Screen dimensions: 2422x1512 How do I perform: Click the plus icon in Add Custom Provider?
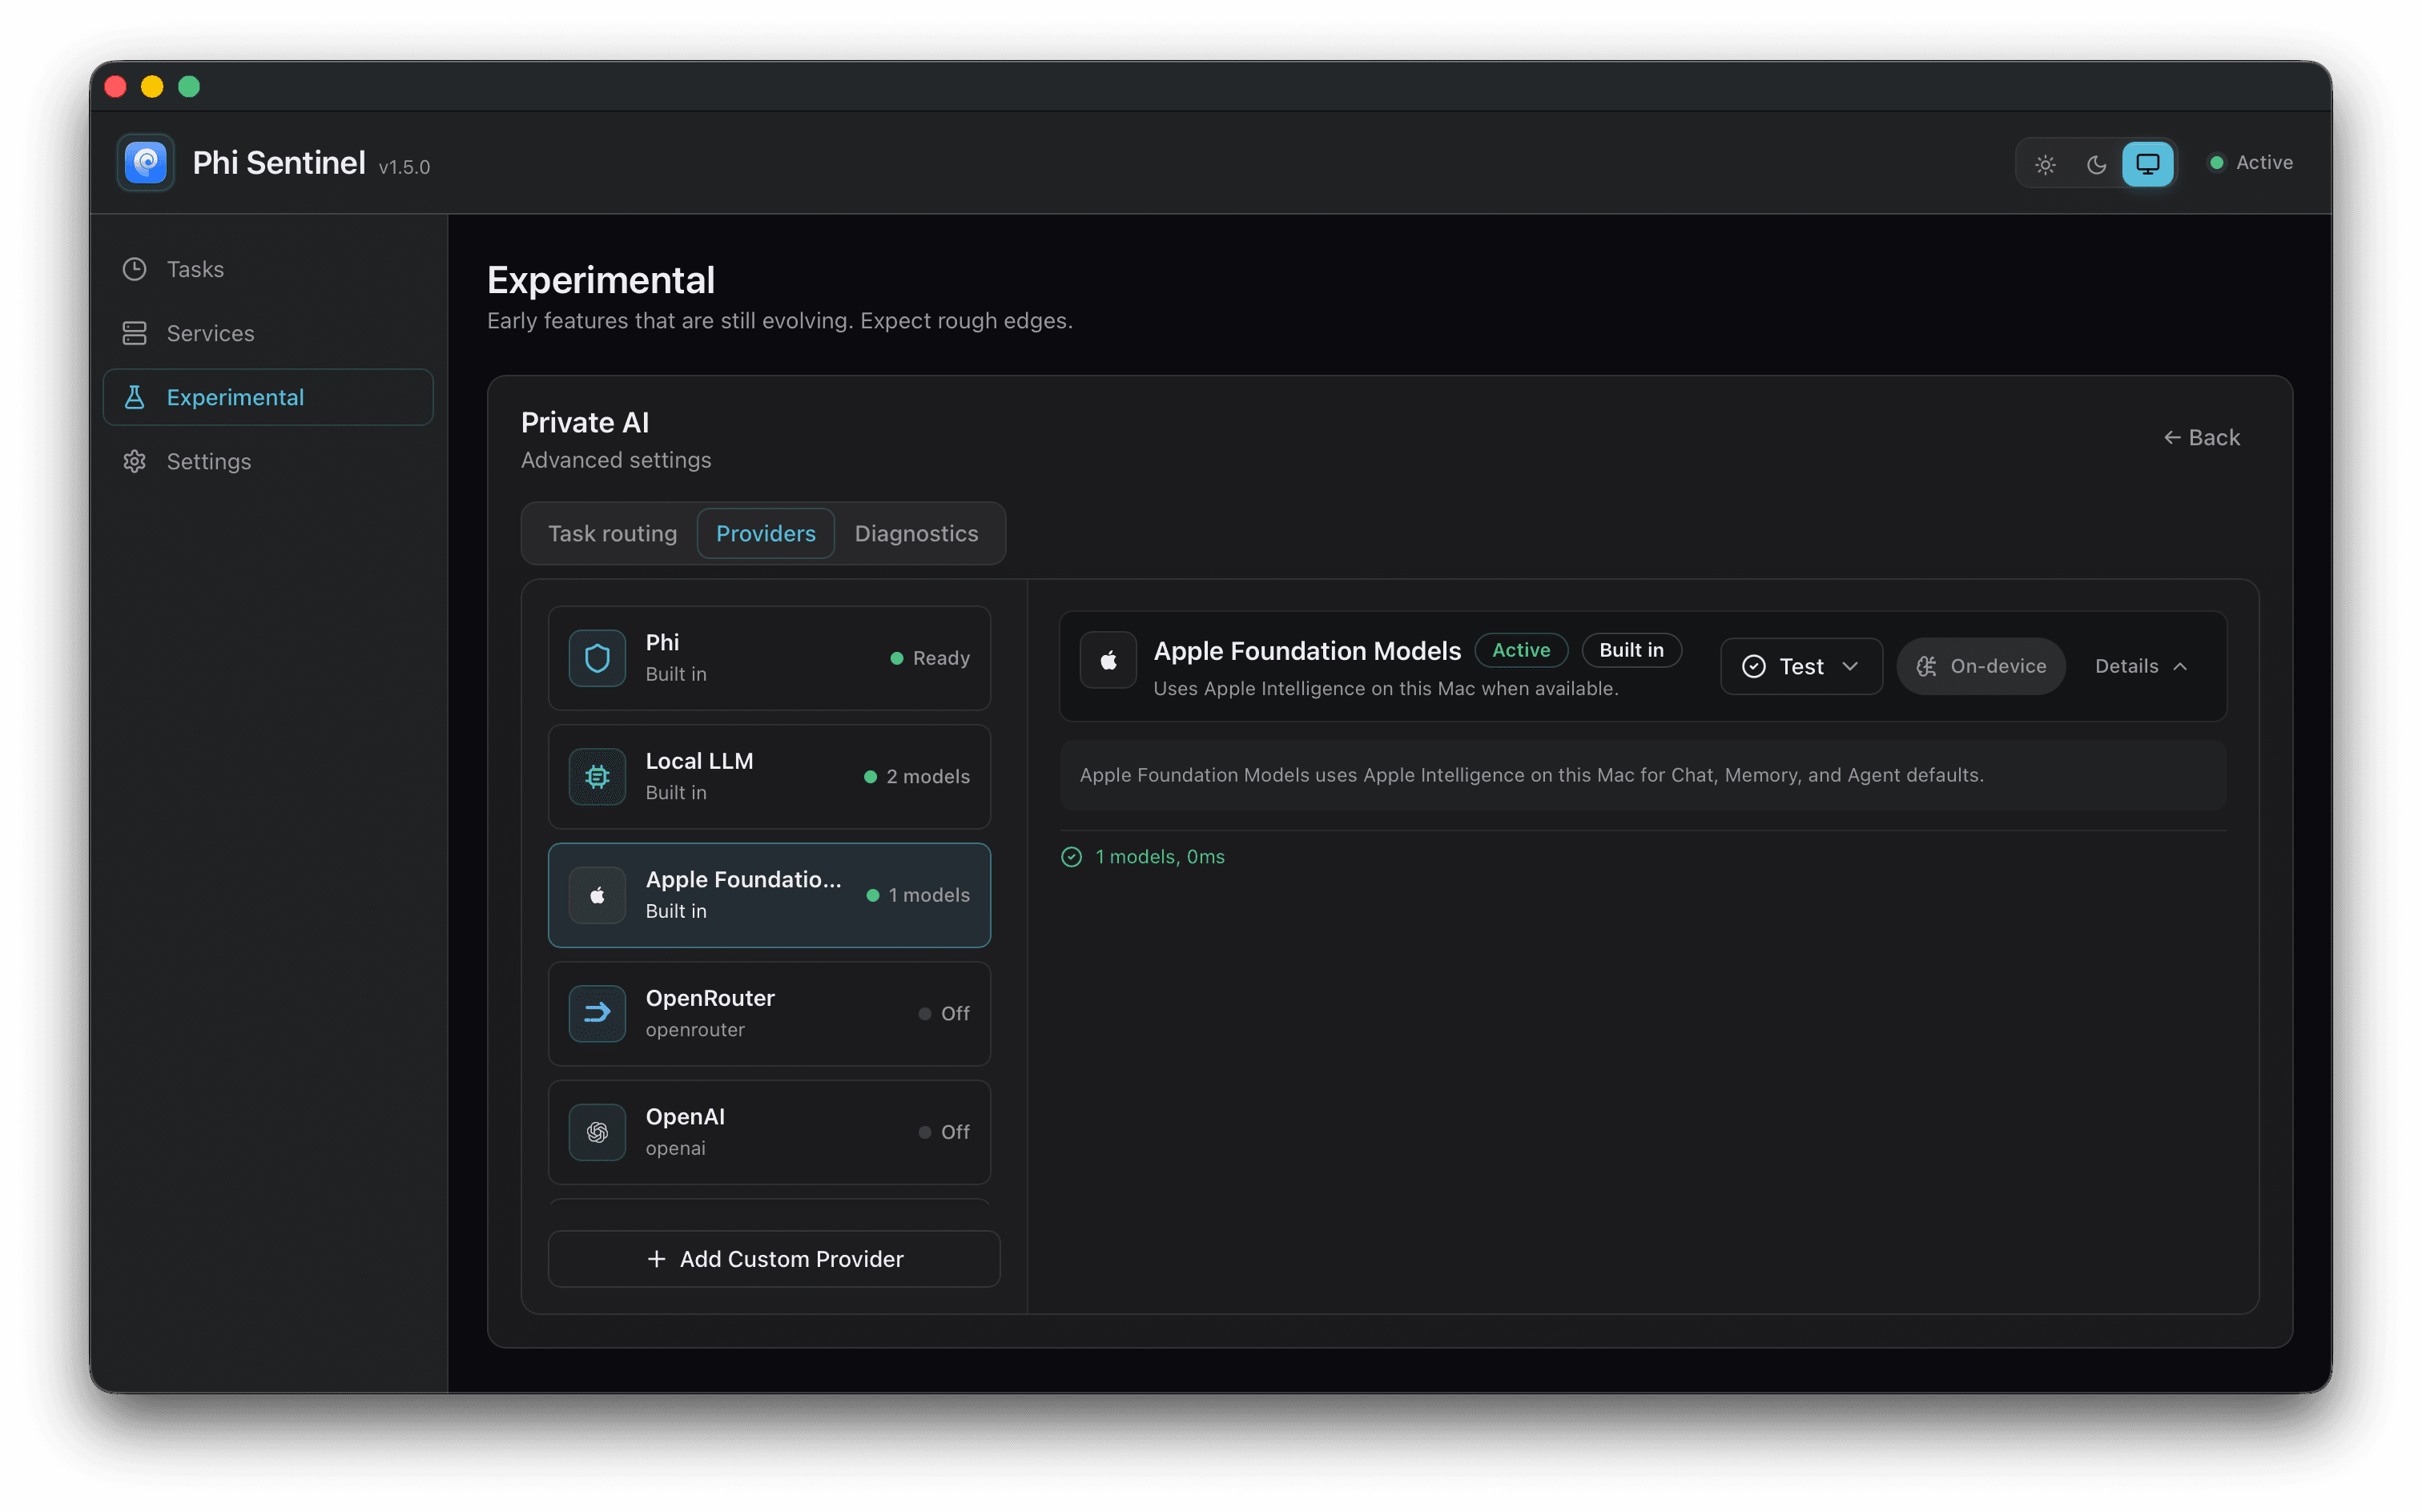pyautogui.click(x=656, y=1259)
